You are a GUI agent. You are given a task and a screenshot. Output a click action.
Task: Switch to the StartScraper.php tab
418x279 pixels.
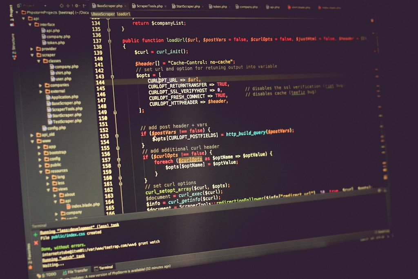point(187,7)
